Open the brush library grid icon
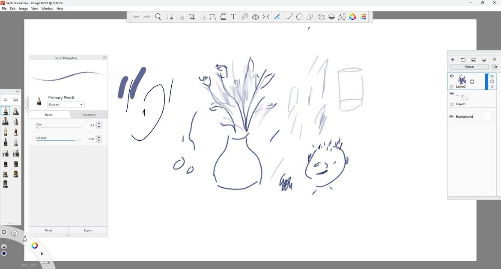This screenshot has width=501, height=269. [x=363, y=17]
